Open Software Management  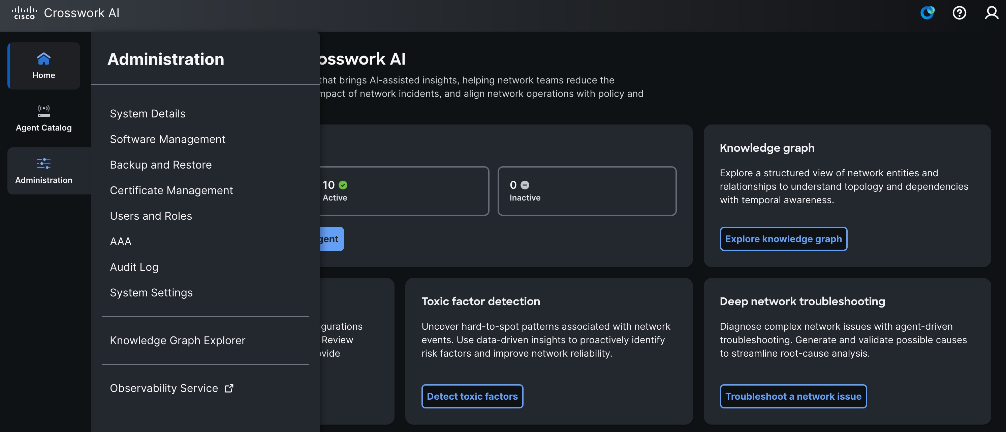[167, 139]
